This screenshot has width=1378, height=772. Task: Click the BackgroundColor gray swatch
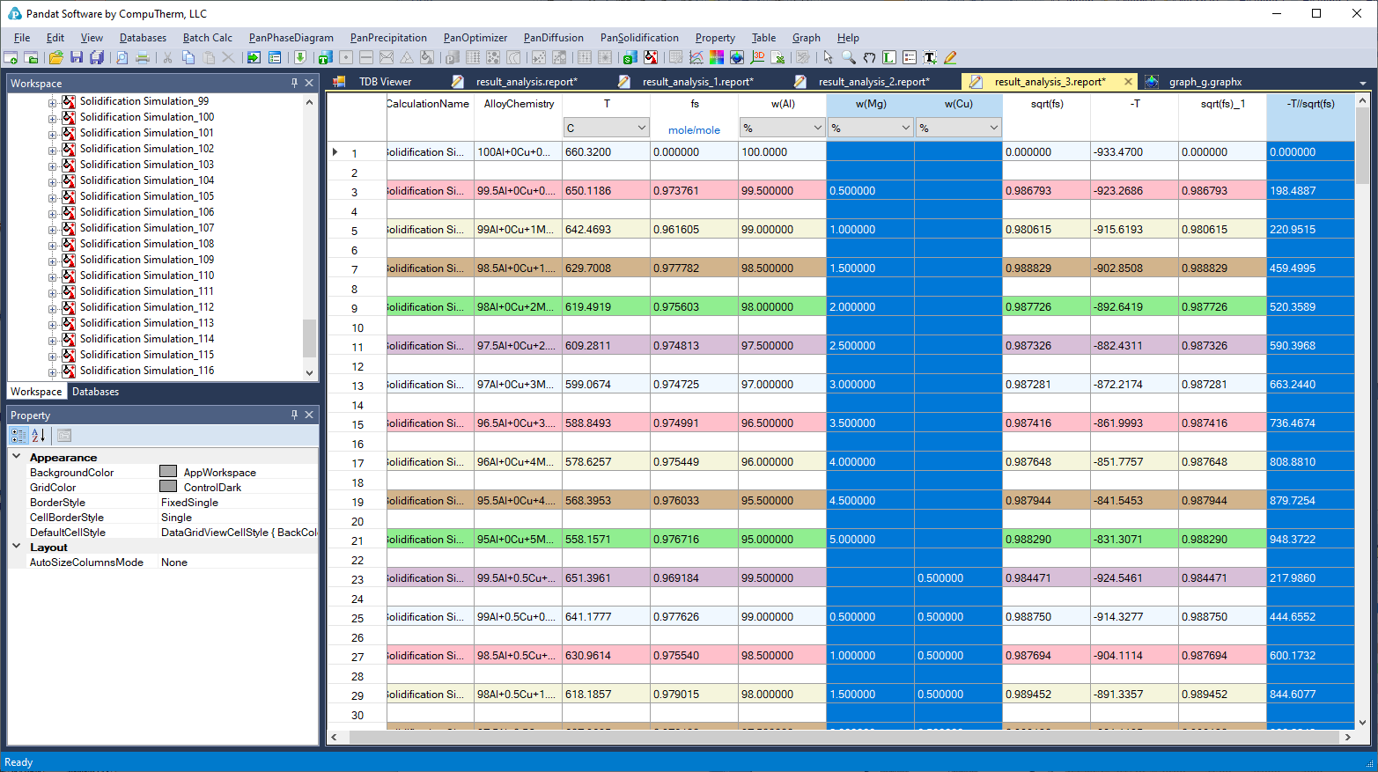pyautogui.click(x=168, y=472)
